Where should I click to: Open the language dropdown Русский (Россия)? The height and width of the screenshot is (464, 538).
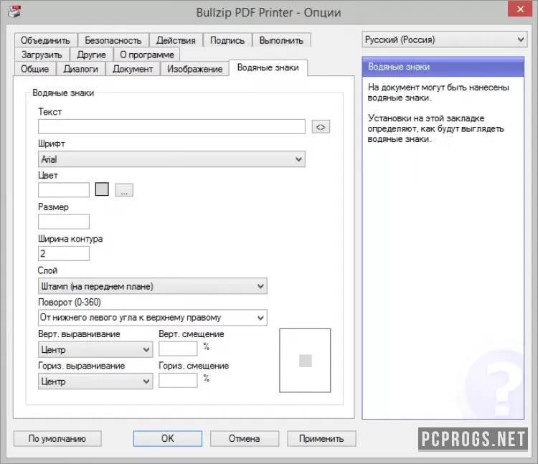(x=444, y=39)
